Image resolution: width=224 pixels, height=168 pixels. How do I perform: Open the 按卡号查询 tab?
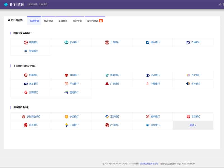pos(95,21)
